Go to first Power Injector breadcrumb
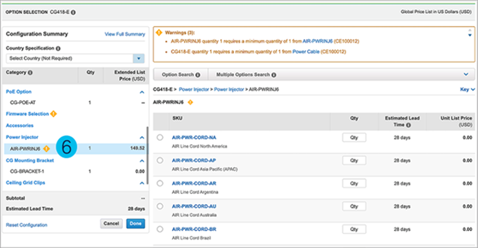This screenshot has width=478, height=248. [194, 89]
